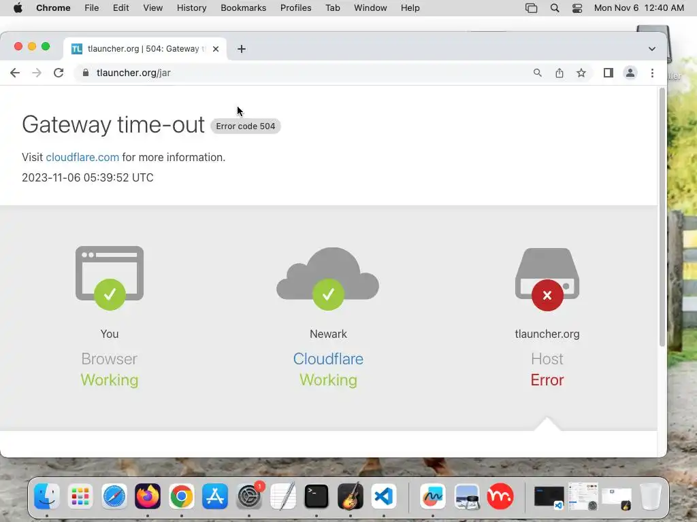This screenshot has height=522, width=697.
Task: Open System Settings from the dock
Action: [249, 496]
